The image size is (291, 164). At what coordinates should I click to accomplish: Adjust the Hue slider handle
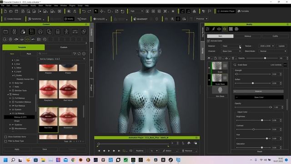point(267,138)
